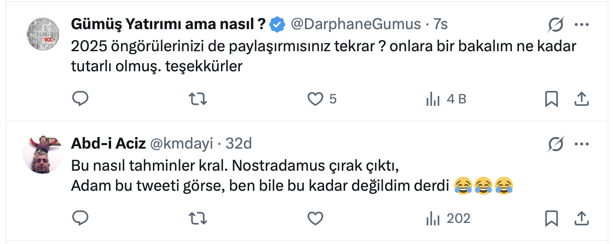This screenshot has height=244, width=613.
Task: Reply to Abd-i Aciz's tweet
Action: tap(80, 218)
